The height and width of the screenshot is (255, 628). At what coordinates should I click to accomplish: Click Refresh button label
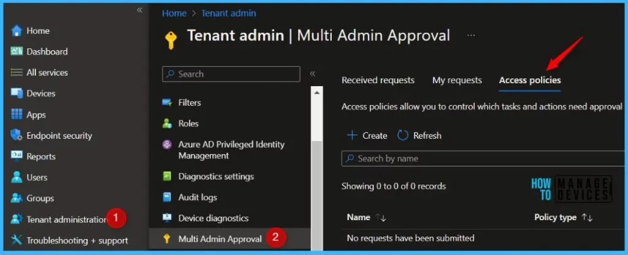(x=427, y=136)
